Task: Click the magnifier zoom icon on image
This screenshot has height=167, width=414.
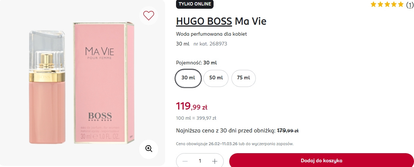Action: pyautogui.click(x=149, y=148)
